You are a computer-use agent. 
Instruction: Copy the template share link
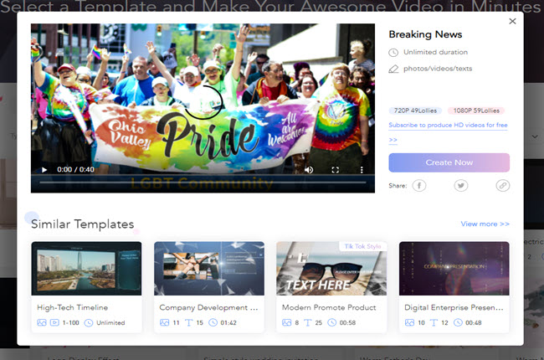(502, 185)
